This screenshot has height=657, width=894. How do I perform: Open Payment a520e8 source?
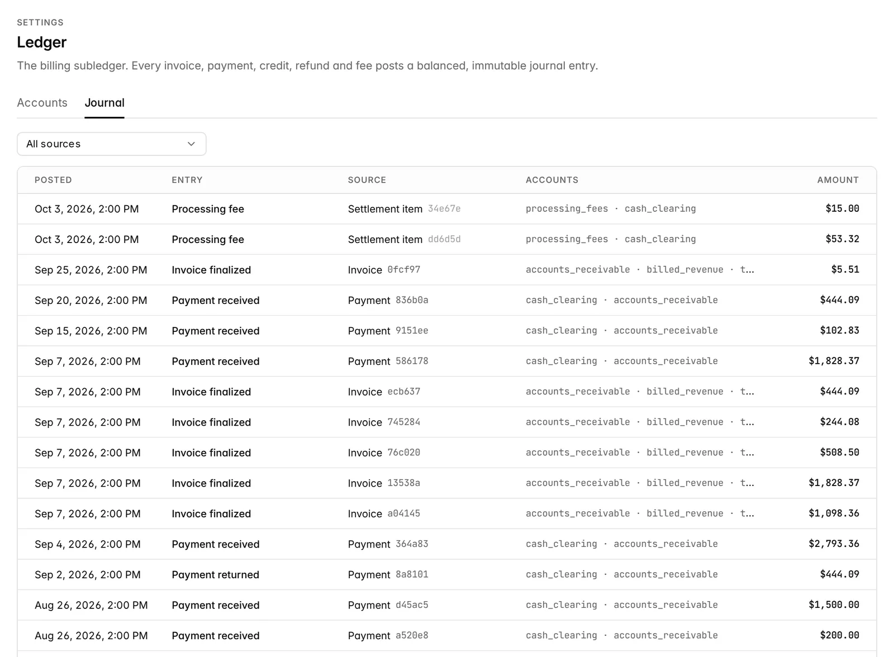point(388,636)
